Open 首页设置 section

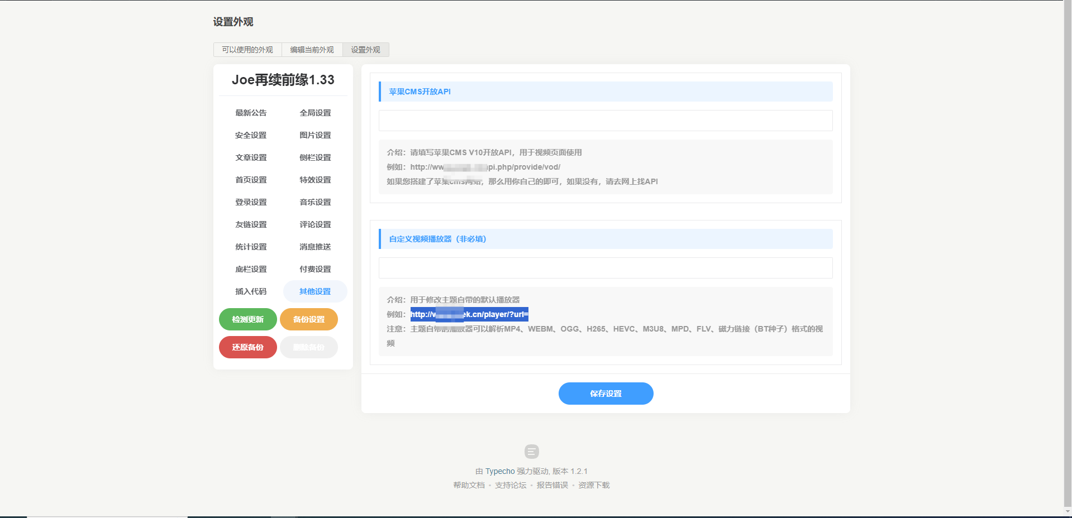click(x=251, y=180)
